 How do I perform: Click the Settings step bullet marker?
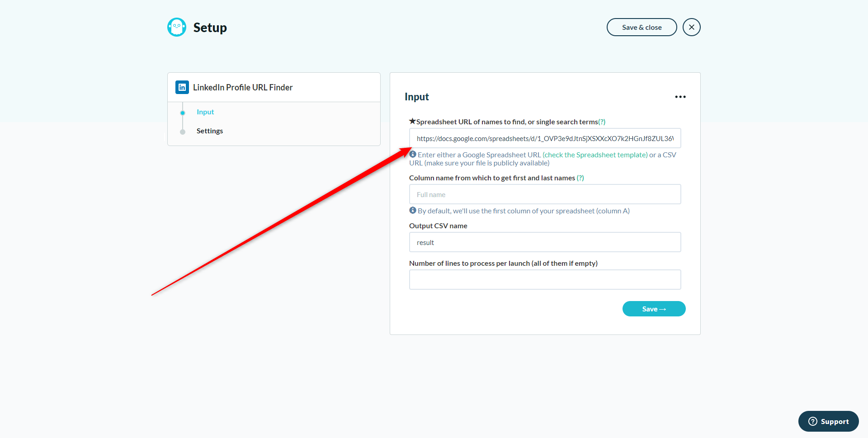[x=183, y=132]
